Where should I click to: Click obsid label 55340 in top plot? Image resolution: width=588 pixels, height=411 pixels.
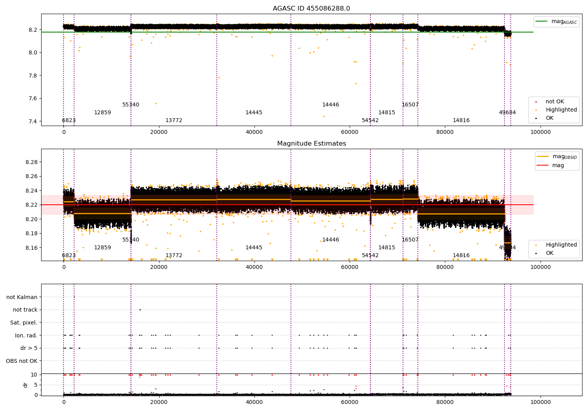click(x=131, y=105)
